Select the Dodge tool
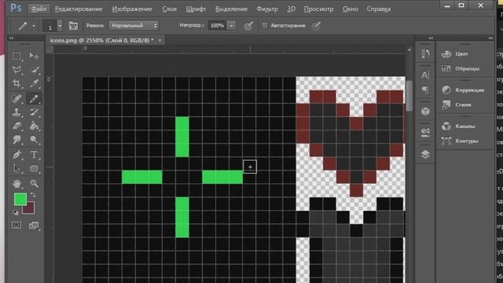Viewport: 503px width, 283px height. tap(34, 140)
